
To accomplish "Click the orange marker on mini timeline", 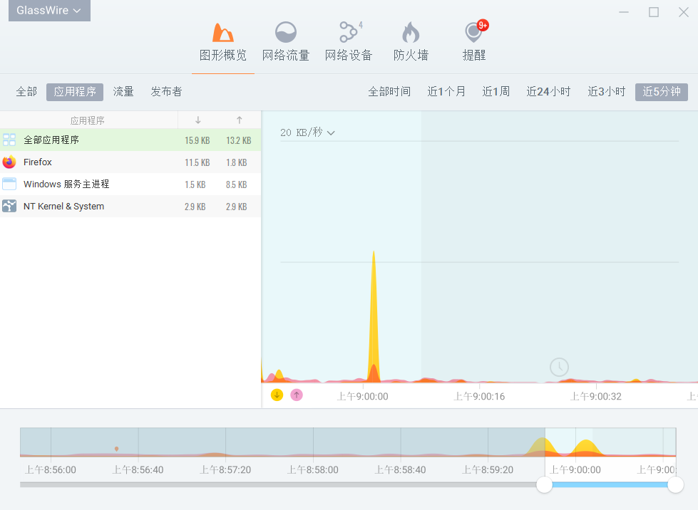I will click(117, 449).
